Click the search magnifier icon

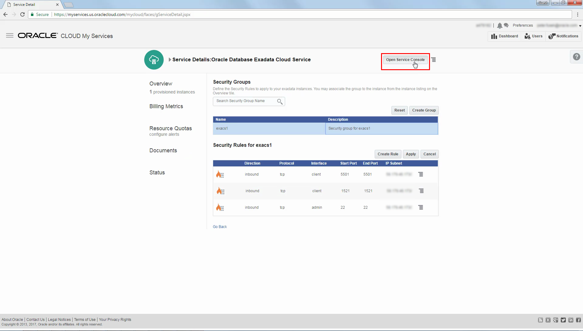click(x=280, y=101)
